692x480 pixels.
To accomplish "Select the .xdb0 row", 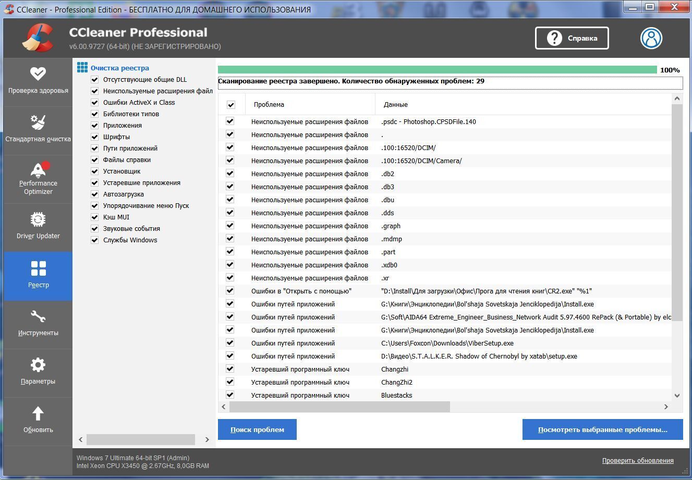I will [x=445, y=265].
